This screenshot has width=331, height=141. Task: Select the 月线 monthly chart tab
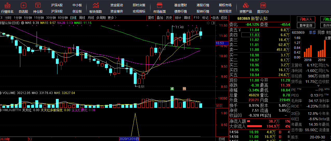point(91,18)
